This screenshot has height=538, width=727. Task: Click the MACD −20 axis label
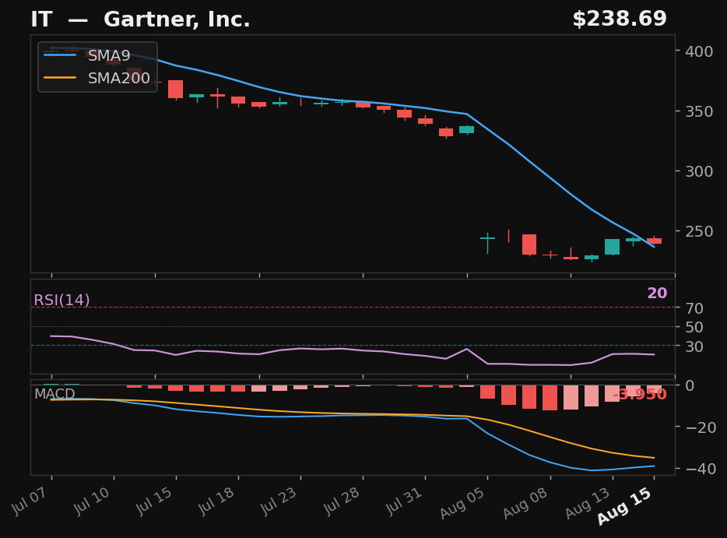point(701,427)
